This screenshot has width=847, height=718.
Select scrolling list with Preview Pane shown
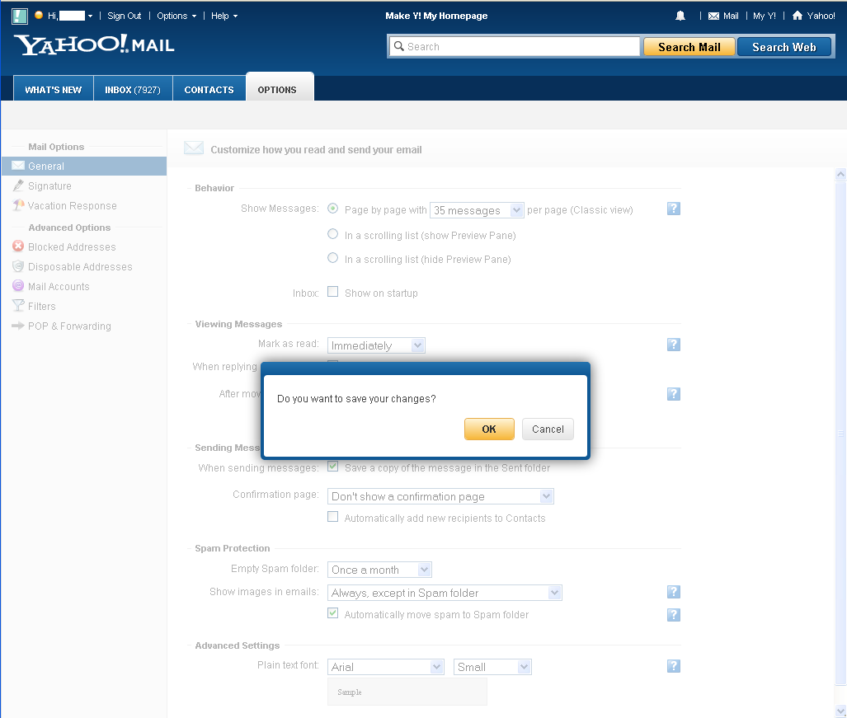333,235
